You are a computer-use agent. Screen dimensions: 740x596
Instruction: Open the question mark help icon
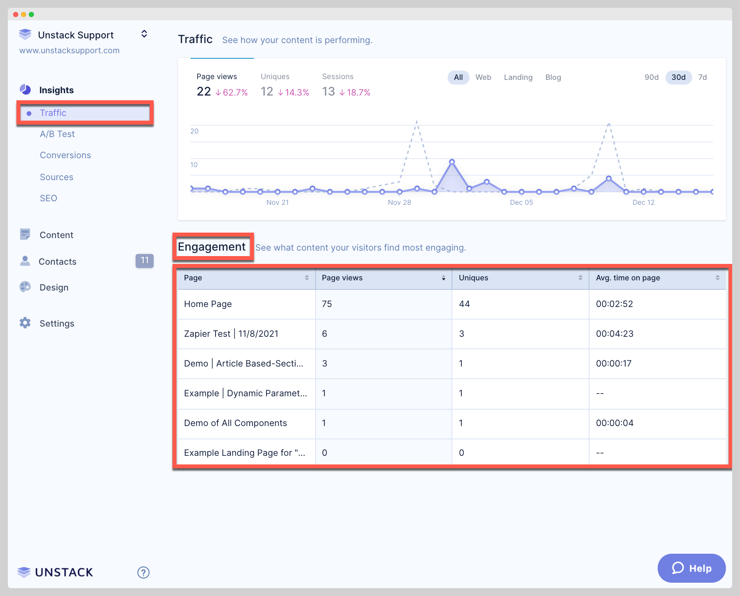click(143, 573)
